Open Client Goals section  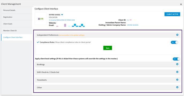[x=17, y=24]
